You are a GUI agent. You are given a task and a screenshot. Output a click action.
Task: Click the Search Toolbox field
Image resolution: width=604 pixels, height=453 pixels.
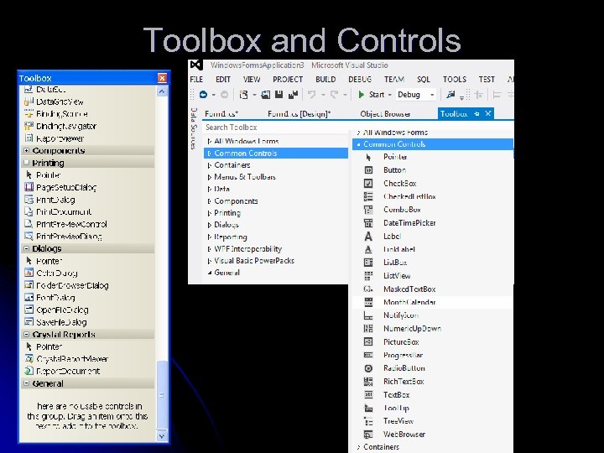pyautogui.click(x=276, y=128)
